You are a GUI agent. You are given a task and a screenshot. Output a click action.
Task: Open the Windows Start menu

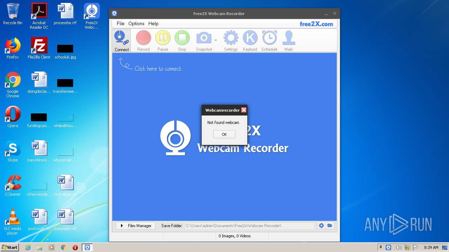[9, 247]
